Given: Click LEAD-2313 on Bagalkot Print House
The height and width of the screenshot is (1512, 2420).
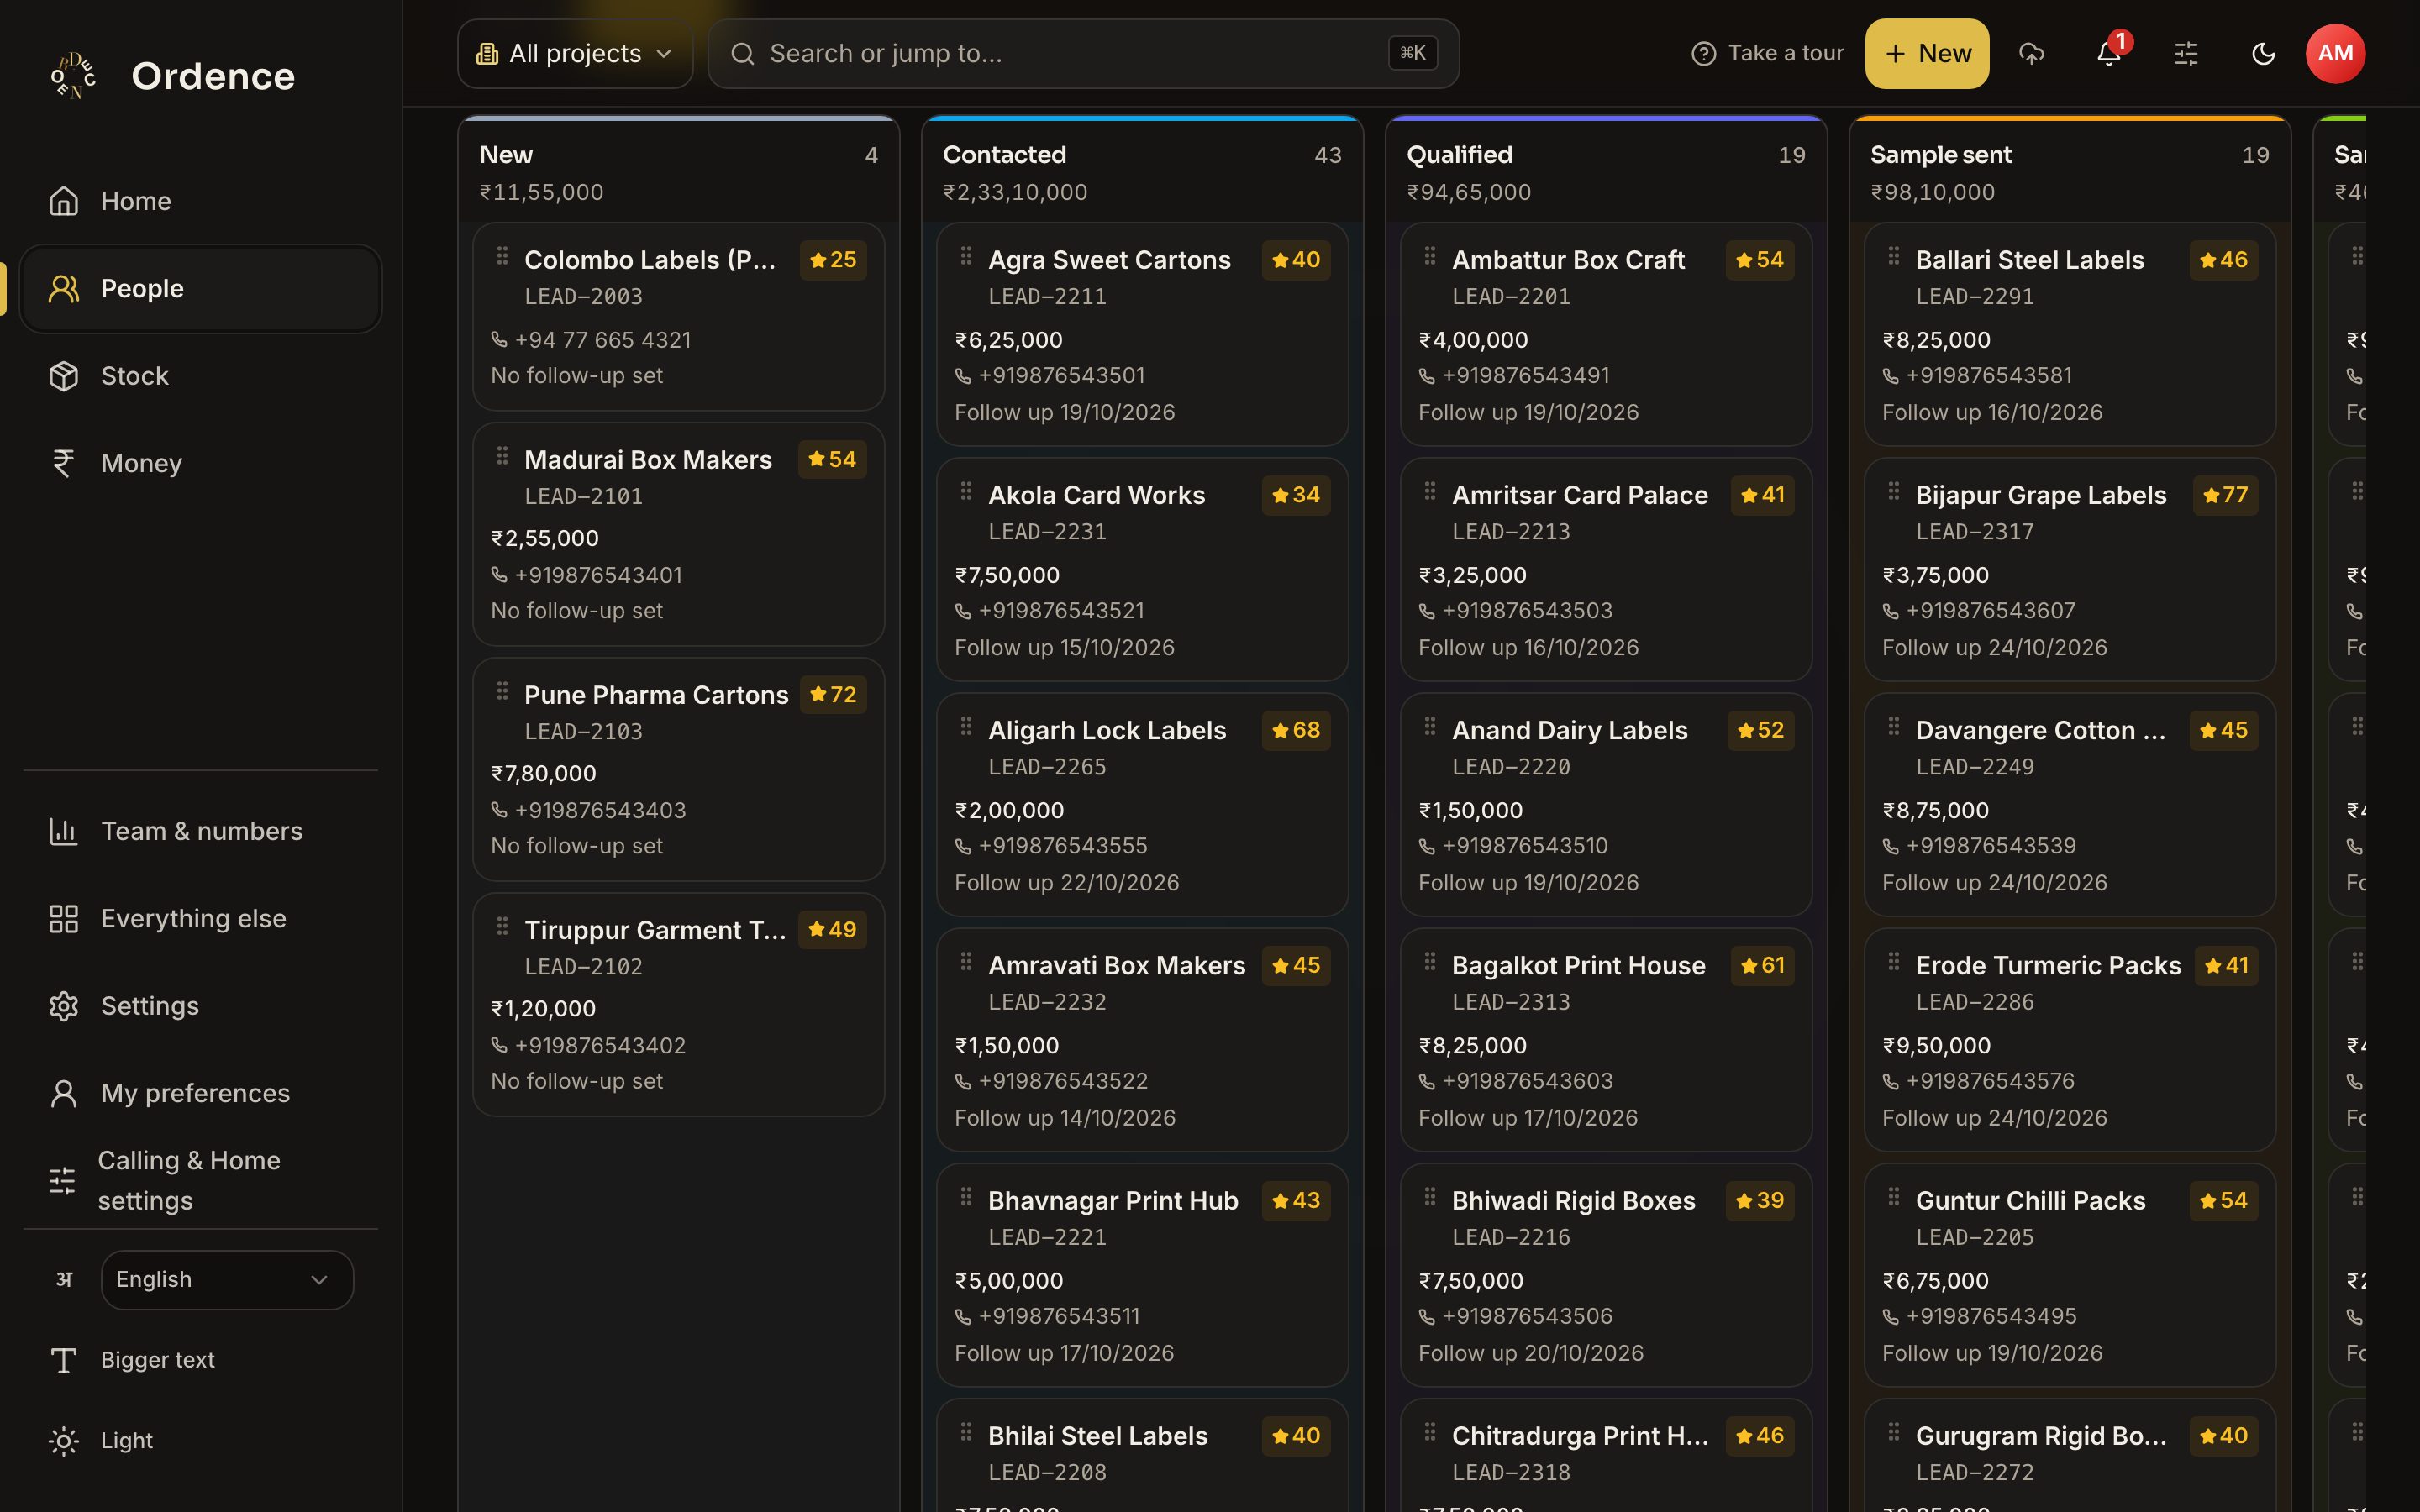Looking at the screenshot, I should 1511,1002.
